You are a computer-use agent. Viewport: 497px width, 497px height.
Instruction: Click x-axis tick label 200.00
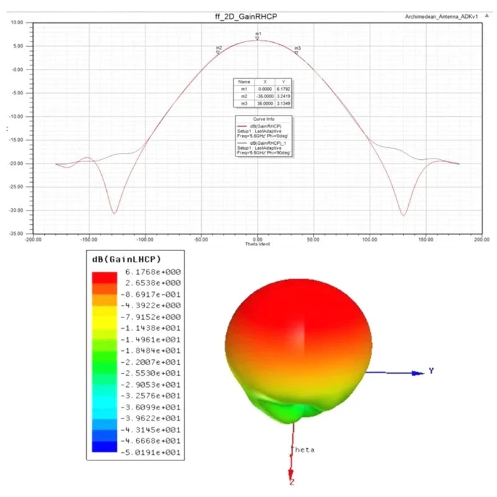pyautogui.click(x=482, y=239)
